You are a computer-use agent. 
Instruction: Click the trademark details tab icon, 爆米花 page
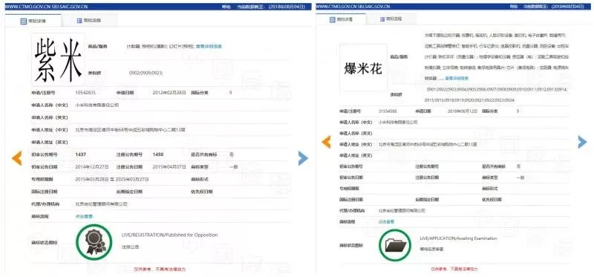pos(332,19)
